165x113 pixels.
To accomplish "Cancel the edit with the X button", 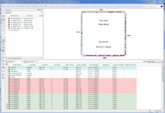I will pyautogui.click(x=32, y=62).
